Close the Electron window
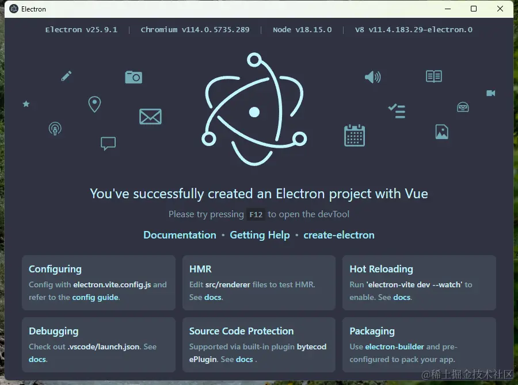The height and width of the screenshot is (385, 518). (x=500, y=9)
